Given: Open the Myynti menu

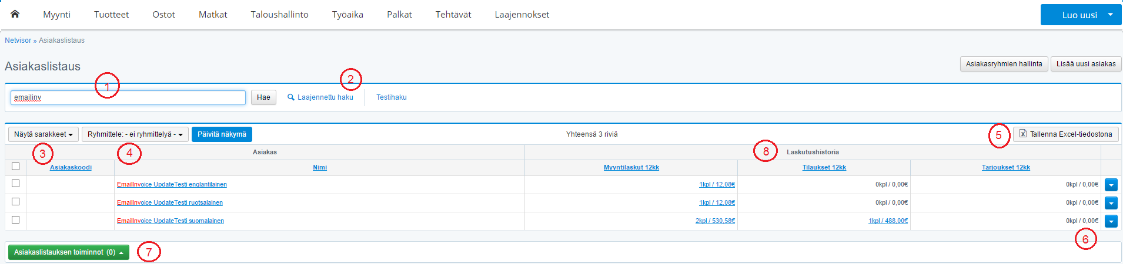Looking at the screenshot, I should [56, 15].
